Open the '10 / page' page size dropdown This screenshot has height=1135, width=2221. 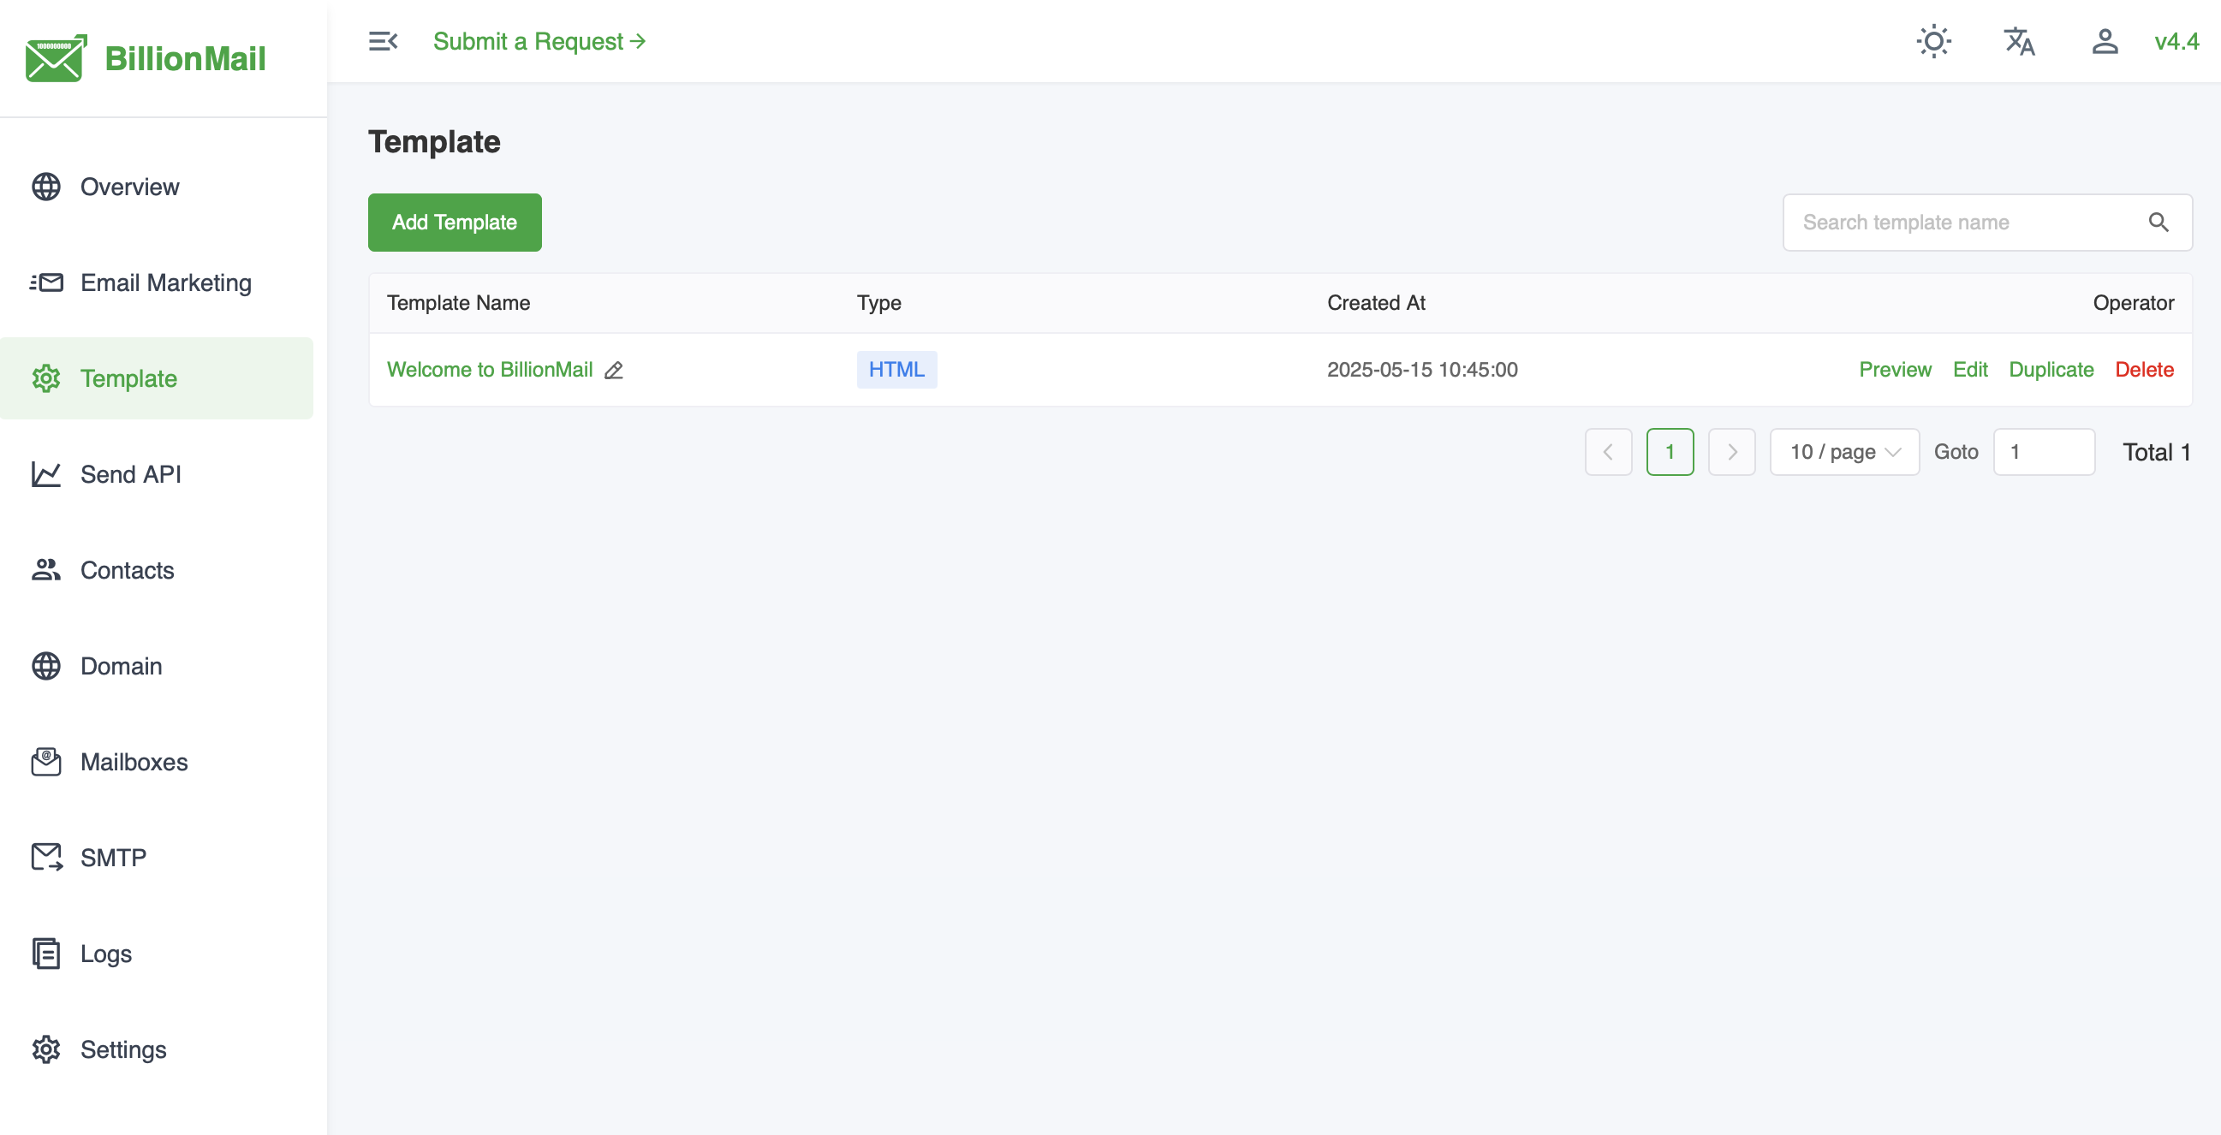pyautogui.click(x=1843, y=452)
